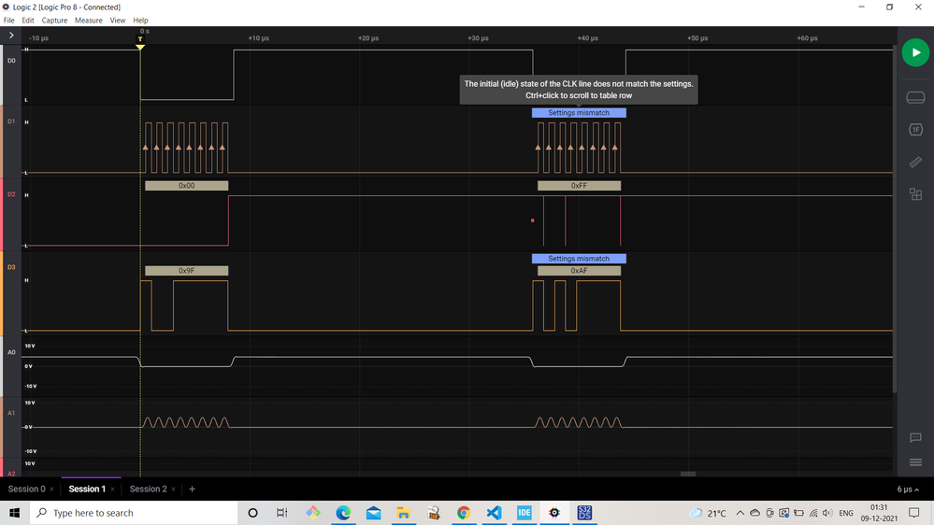This screenshot has width=934, height=525.
Task: Expand the left sidebar chevron
Action: point(11,35)
